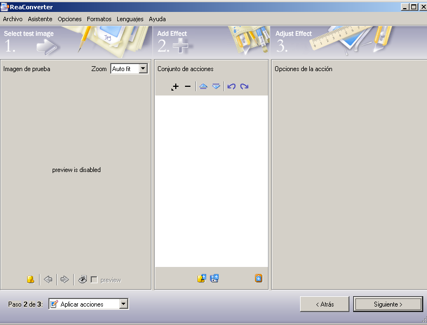This screenshot has width=427, height=325.
Task: Click the 'Conjunto de acciones' label
Action: pos(185,69)
